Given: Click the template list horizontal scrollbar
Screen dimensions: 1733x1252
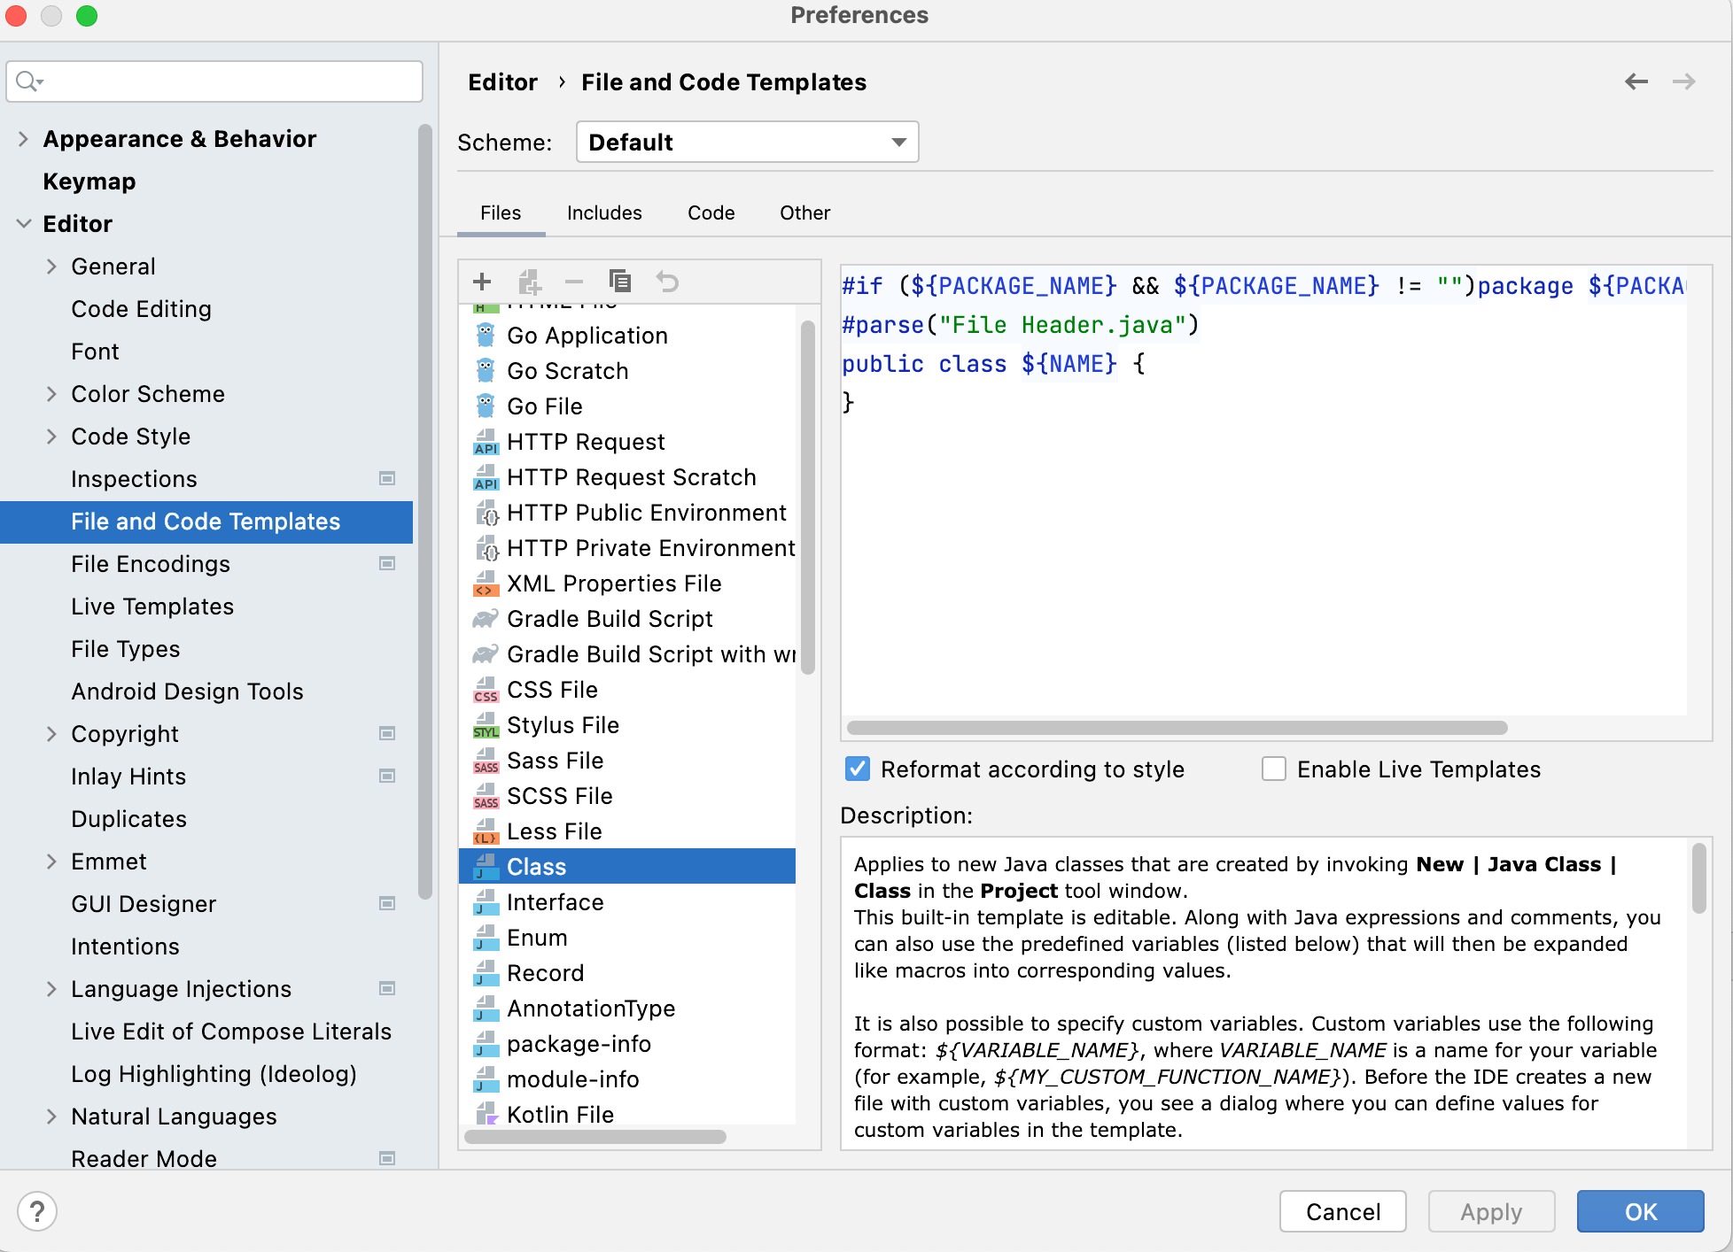Looking at the screenshot, I should pos(595,1137).
